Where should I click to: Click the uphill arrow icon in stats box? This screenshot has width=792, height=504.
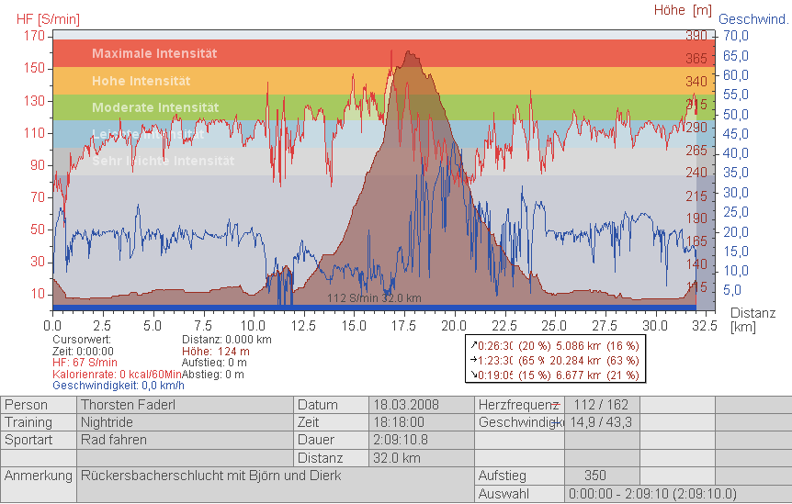473,345
